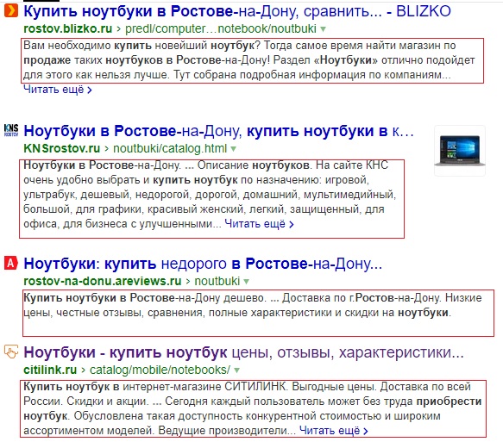
Task: Open the noutbuki path under areviews
Action: coord(217,281)
